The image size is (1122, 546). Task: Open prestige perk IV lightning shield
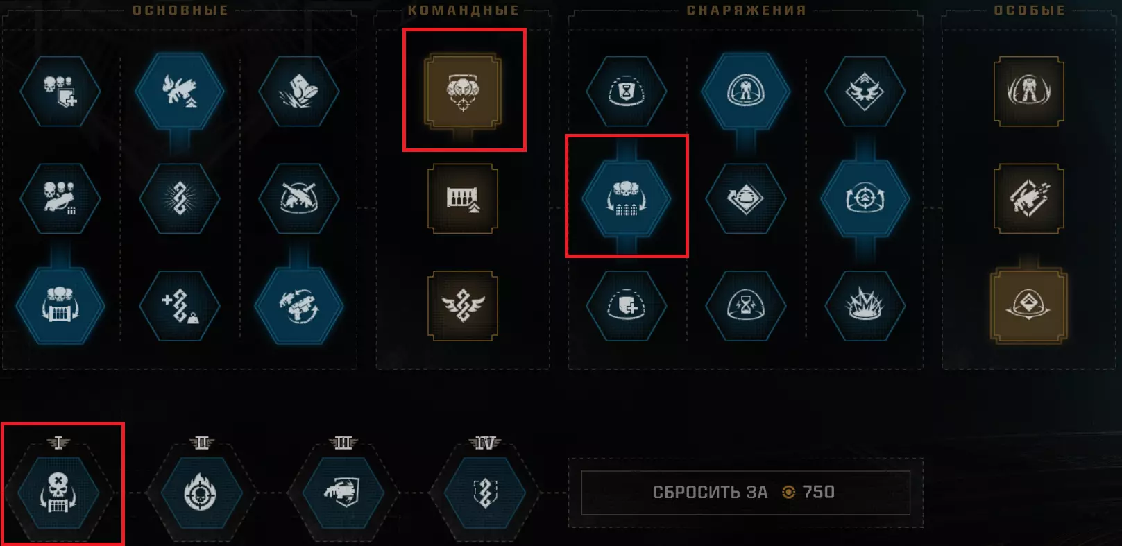click(485, 493)
